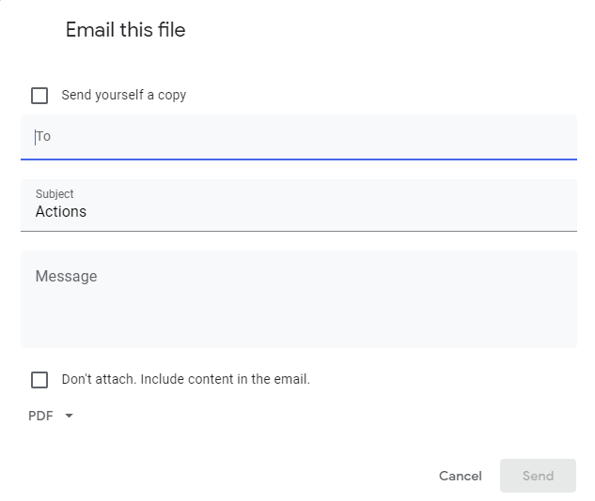
Task: Click the 'PDF' attachment type label
Action: 40,416
